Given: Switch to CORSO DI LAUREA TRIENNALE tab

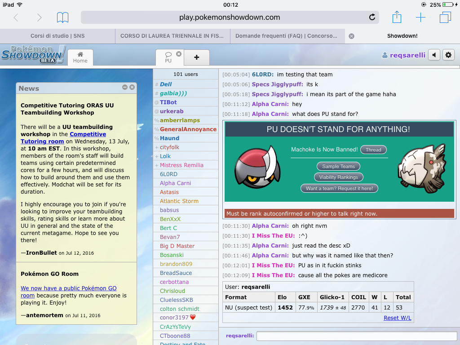Looking at the screenshot, I should [172, 36].
